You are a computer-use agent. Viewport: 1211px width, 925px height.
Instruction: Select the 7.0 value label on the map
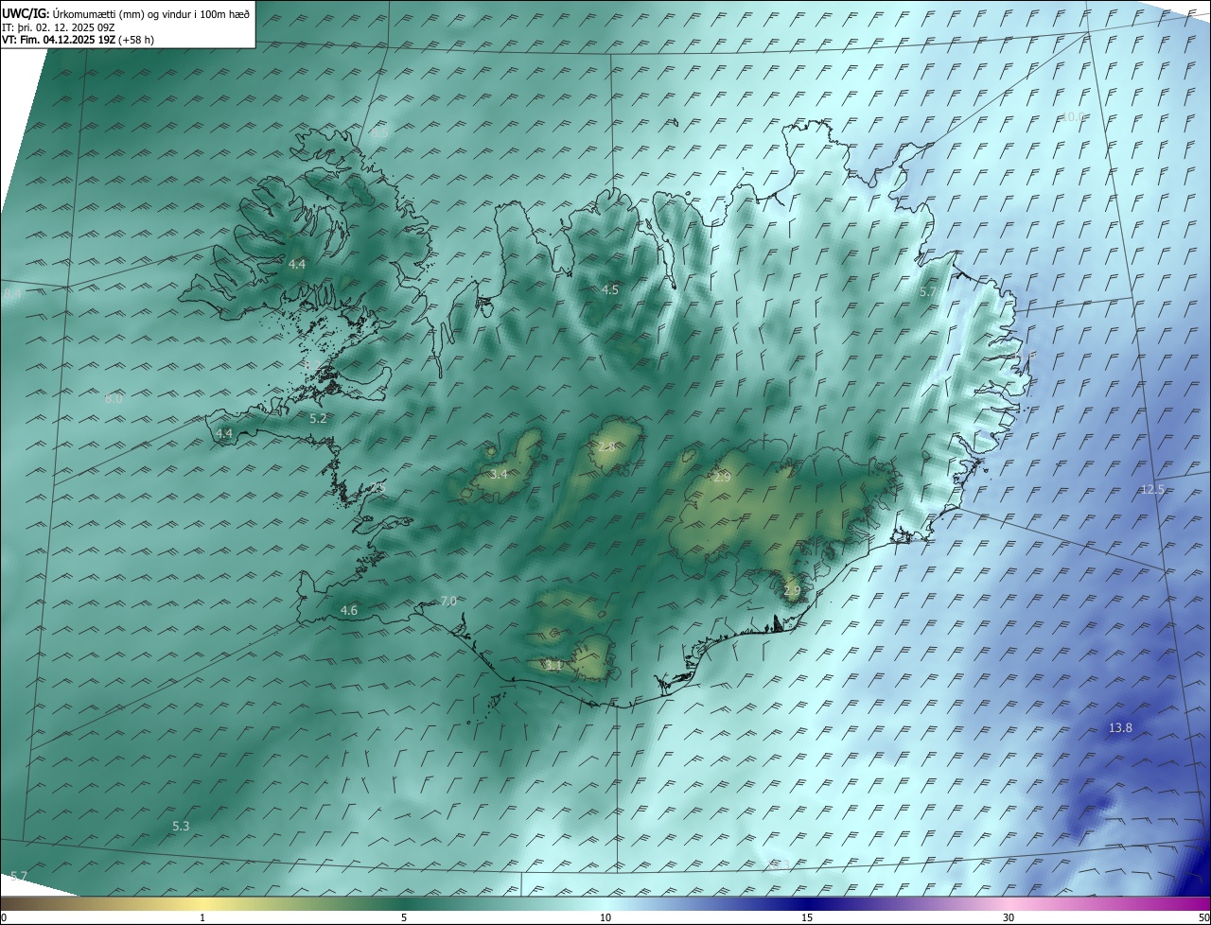(448, 602)
